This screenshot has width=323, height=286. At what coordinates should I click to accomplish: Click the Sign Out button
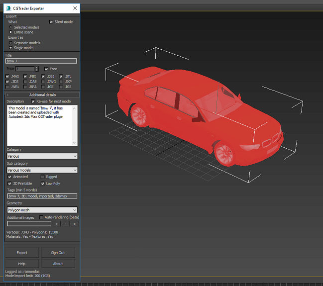click(58, 253)
